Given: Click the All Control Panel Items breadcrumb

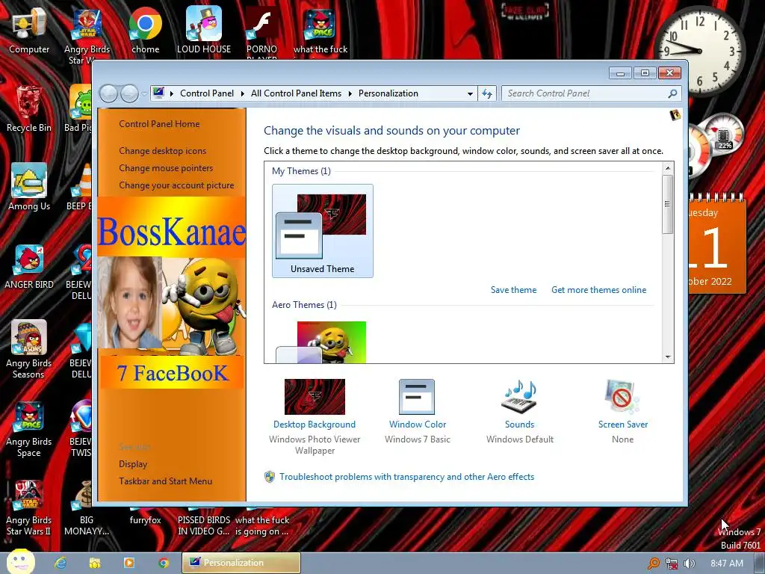Looking at the screenshot, I should tap(296, 93).
